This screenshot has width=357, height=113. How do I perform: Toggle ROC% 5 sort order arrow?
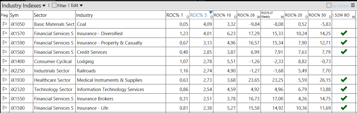pos(211,12)
